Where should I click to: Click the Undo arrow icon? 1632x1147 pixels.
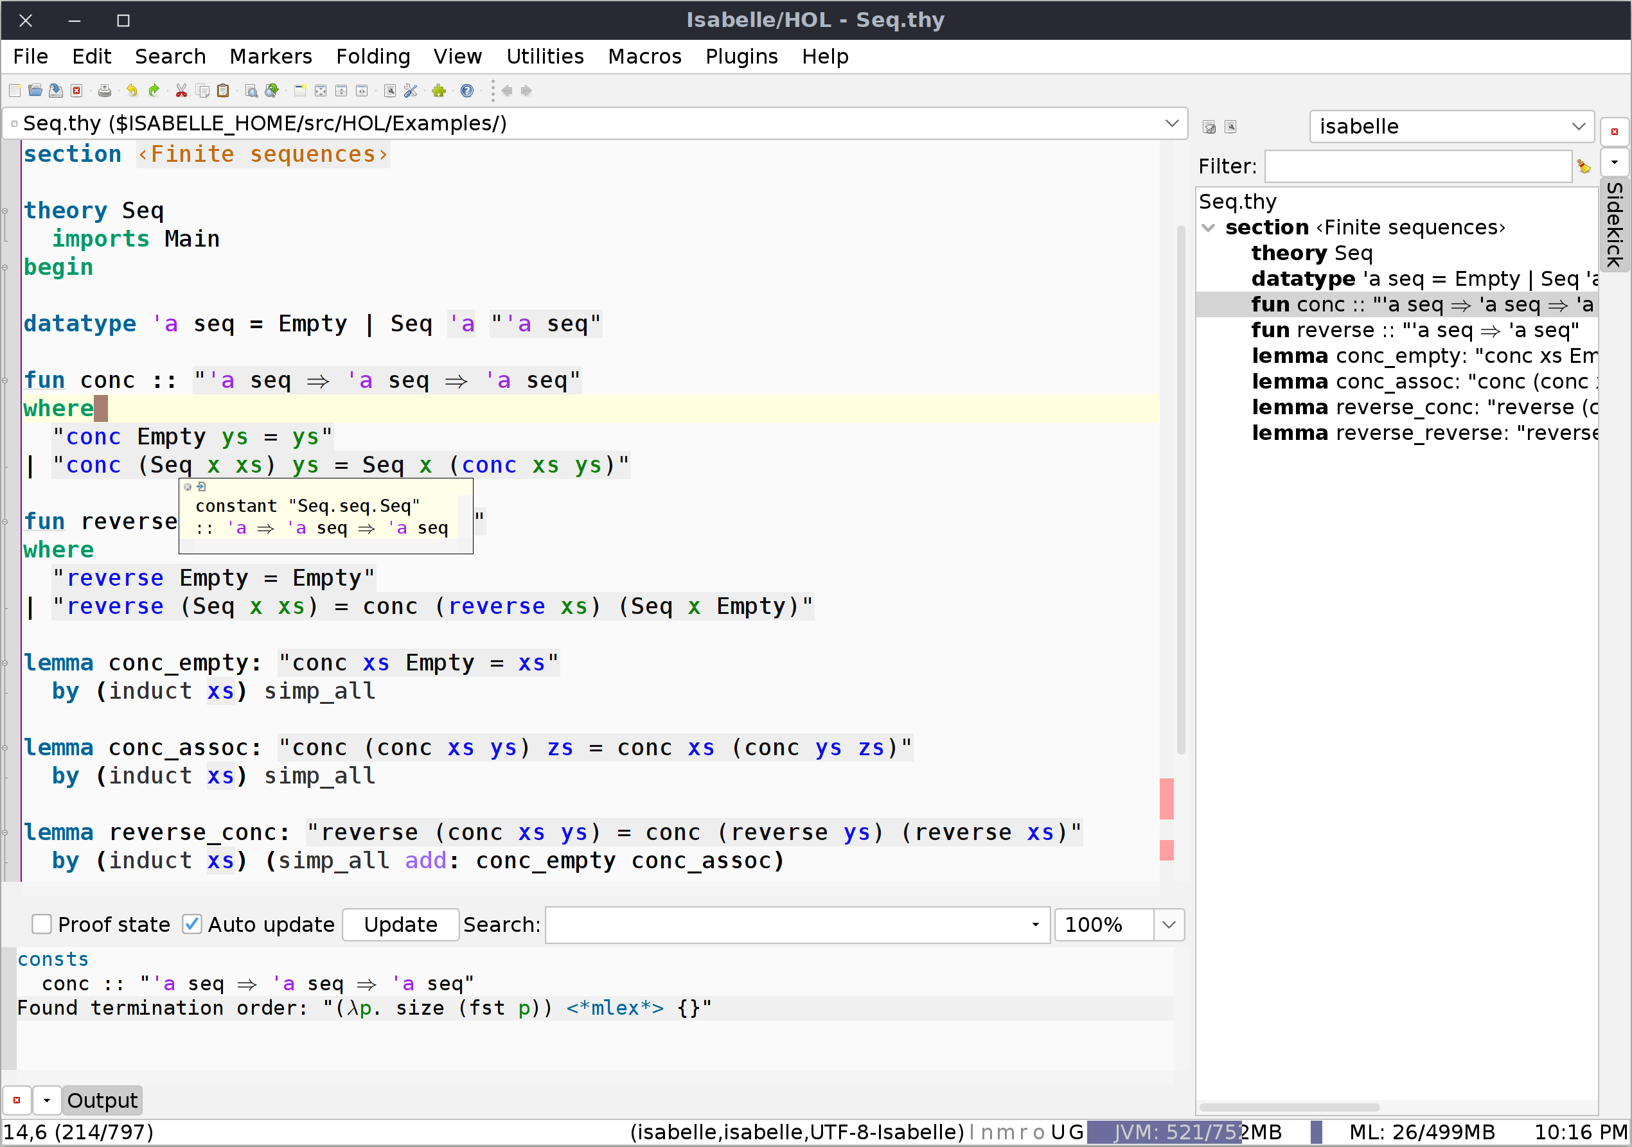[x=132, y=91]
